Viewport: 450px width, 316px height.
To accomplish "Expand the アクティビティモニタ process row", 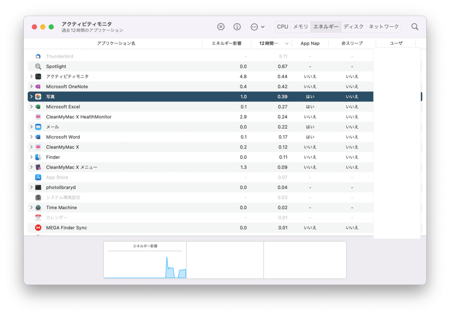I will 31,77.
